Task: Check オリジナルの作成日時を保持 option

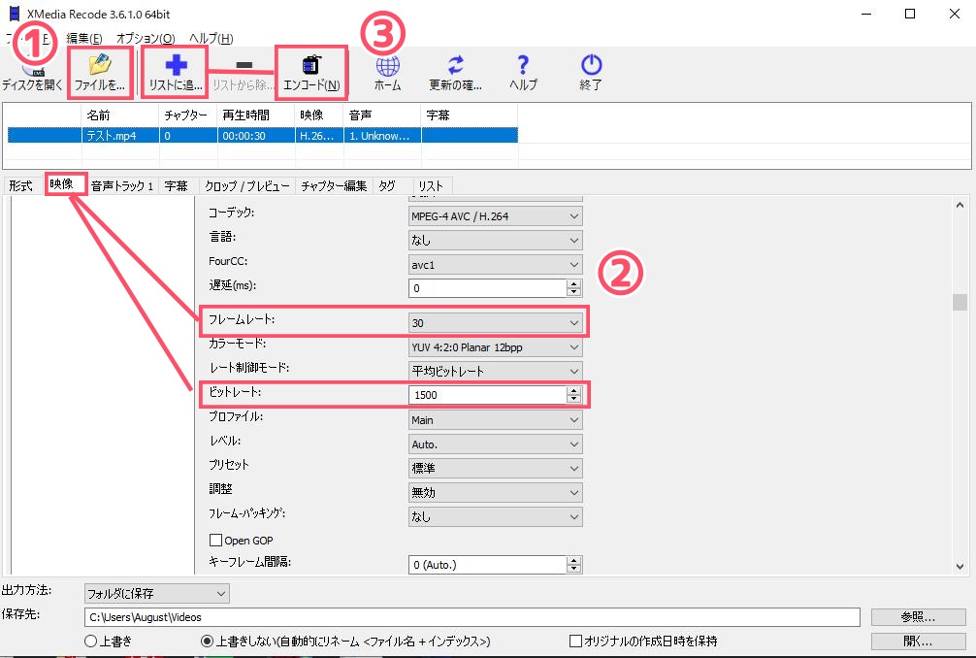Action: (x=574, y=640)
